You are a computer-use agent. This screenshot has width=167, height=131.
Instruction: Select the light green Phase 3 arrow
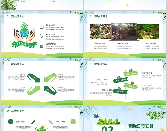coord(34,90)
